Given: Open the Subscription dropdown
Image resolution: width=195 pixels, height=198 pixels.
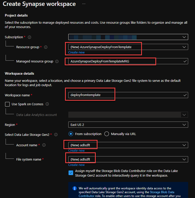Looking at the screenshot, I should (x=128, y=37).
